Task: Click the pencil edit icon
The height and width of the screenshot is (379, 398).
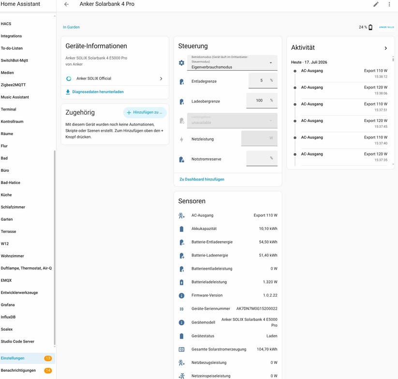Action: click(x=376, y=4)
